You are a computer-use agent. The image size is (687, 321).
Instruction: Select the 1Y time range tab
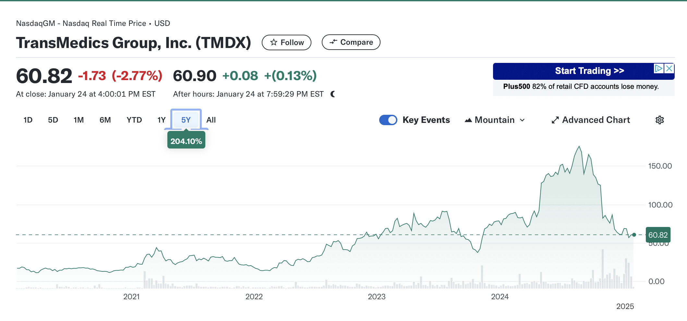tap(162, 120)
